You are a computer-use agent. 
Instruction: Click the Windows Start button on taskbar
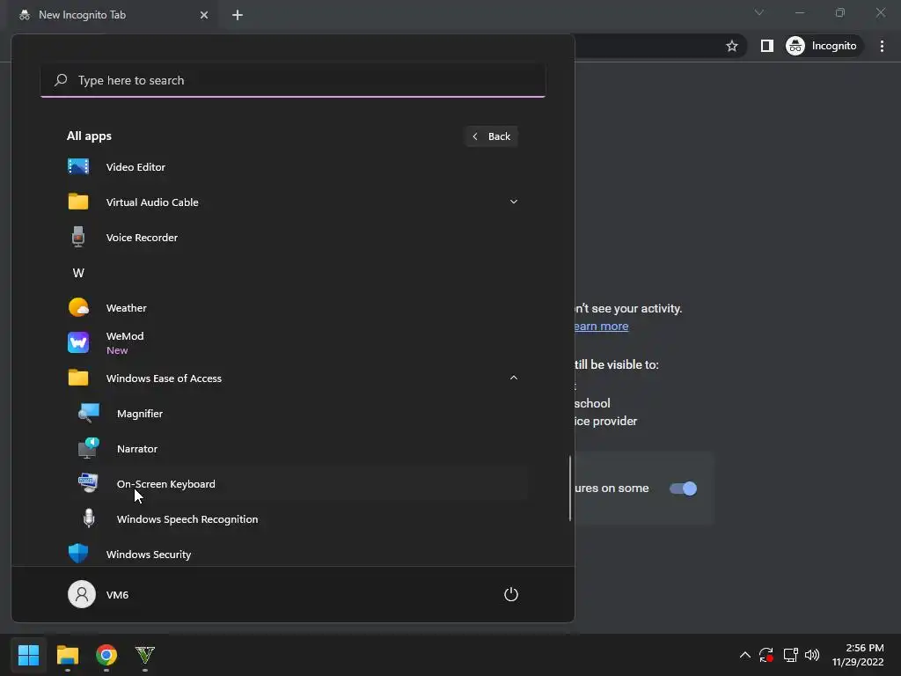28,655
